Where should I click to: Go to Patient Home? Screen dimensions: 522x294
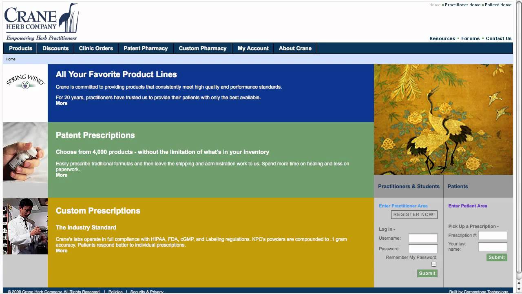(498, 5)
